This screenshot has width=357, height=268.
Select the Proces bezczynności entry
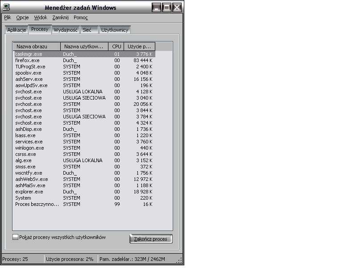[x=67, y=204]
